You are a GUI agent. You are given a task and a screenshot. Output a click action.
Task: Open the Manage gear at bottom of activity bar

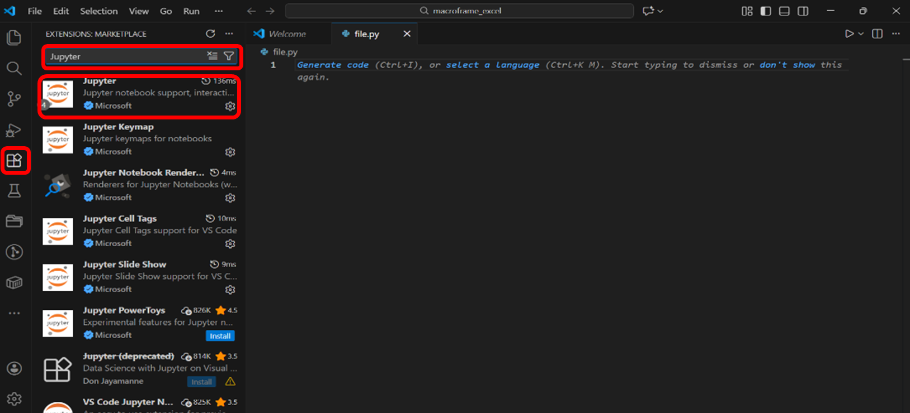click(x=14, y=398)
